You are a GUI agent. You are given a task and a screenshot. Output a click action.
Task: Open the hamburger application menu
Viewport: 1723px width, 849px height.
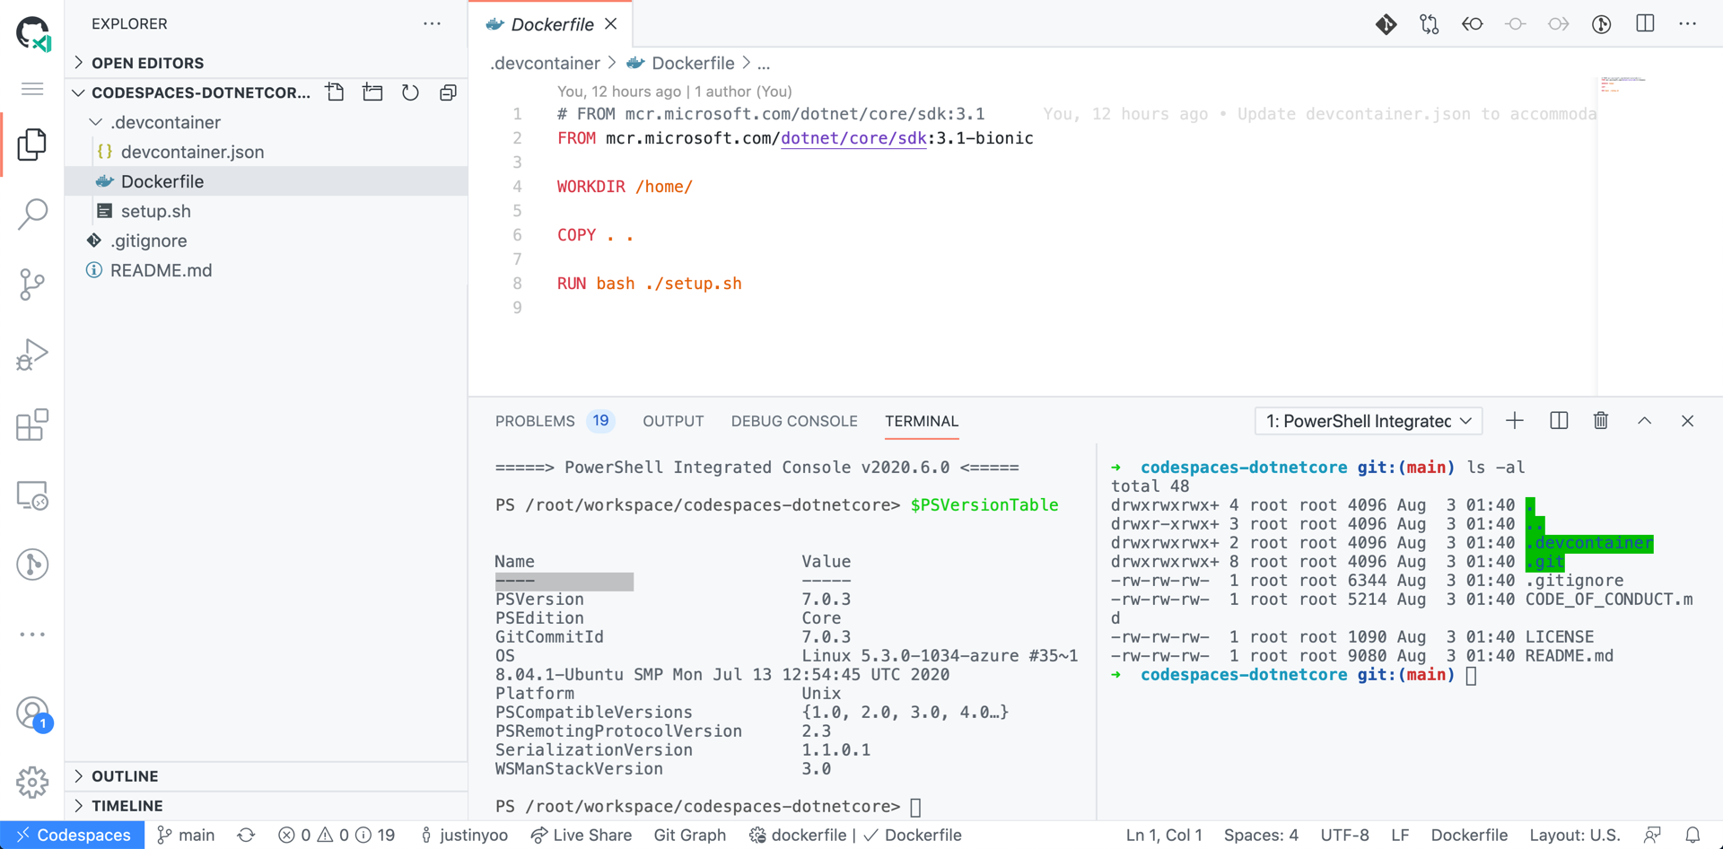[32, 88]
